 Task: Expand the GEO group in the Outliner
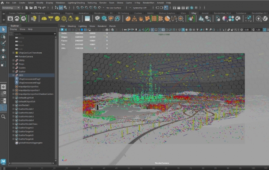click(x=13, y=75)
